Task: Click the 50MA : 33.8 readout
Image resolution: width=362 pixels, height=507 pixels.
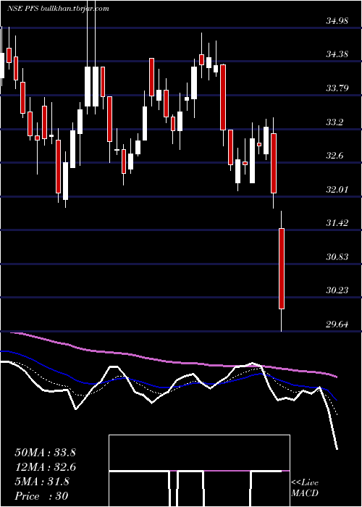Action: pos(45,453)
